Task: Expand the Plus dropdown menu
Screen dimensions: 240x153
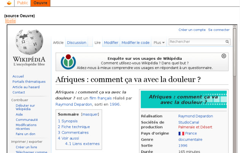Action: pos(159,42)
